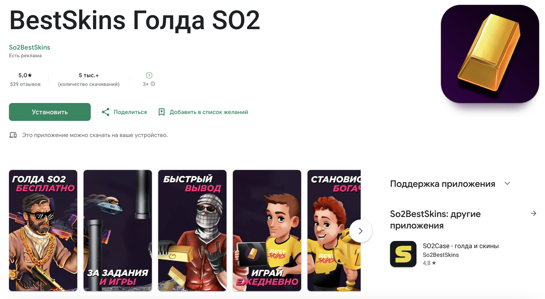
Task: Click the gold bar app icon
Action: point(490,54)
